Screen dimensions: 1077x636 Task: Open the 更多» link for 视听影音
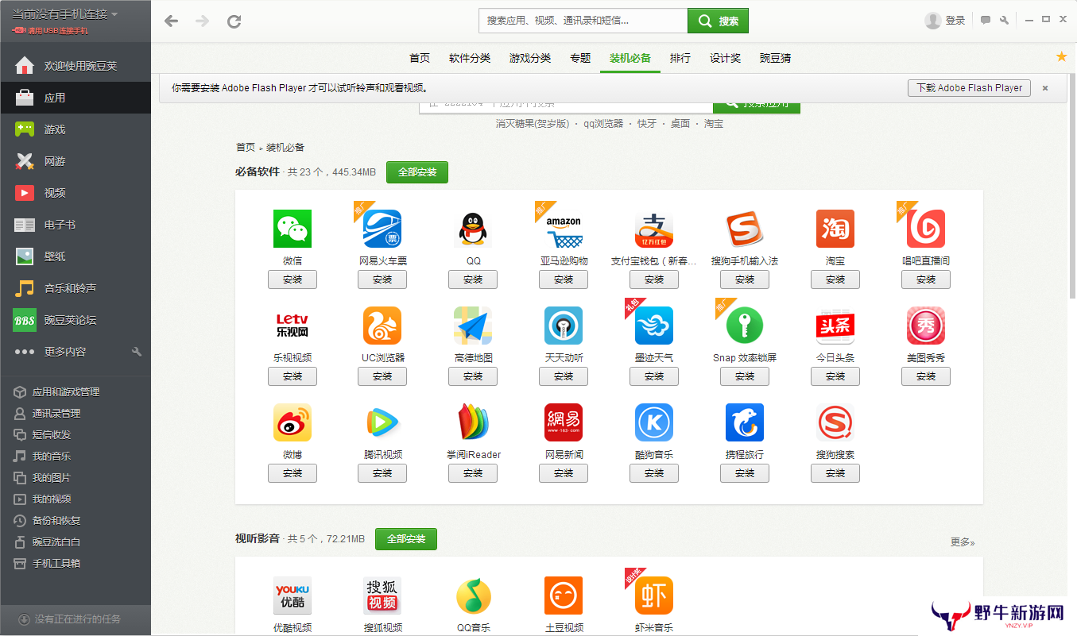point(963,542)
